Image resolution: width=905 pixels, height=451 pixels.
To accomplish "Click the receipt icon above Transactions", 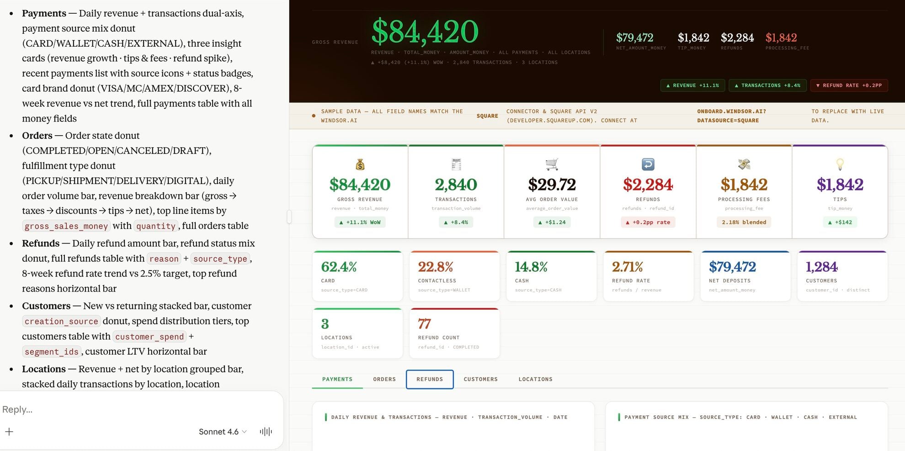I will (456, 164).
